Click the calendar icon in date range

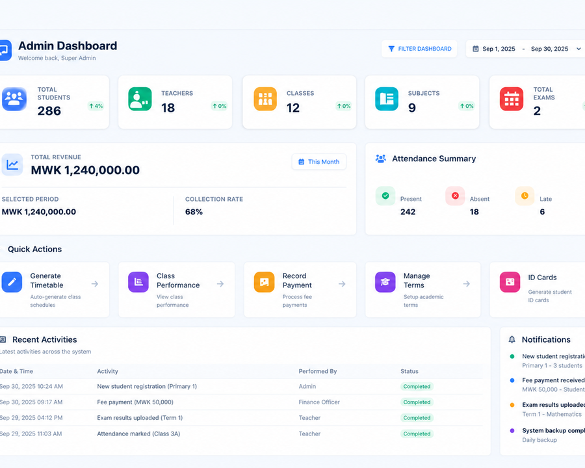pos(475,49)
